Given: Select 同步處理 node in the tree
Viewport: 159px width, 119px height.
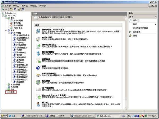Looking at the screenshot, I should 14,87.
